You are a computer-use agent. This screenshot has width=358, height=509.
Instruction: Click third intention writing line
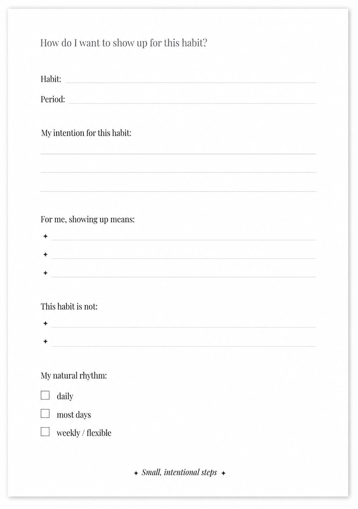pyautogui.click(x=178, y=191)
